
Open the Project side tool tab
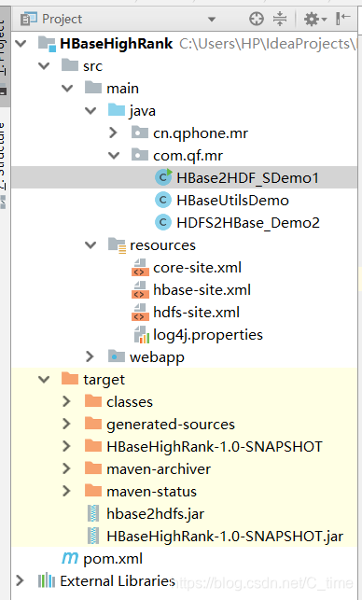click(5, 58)
